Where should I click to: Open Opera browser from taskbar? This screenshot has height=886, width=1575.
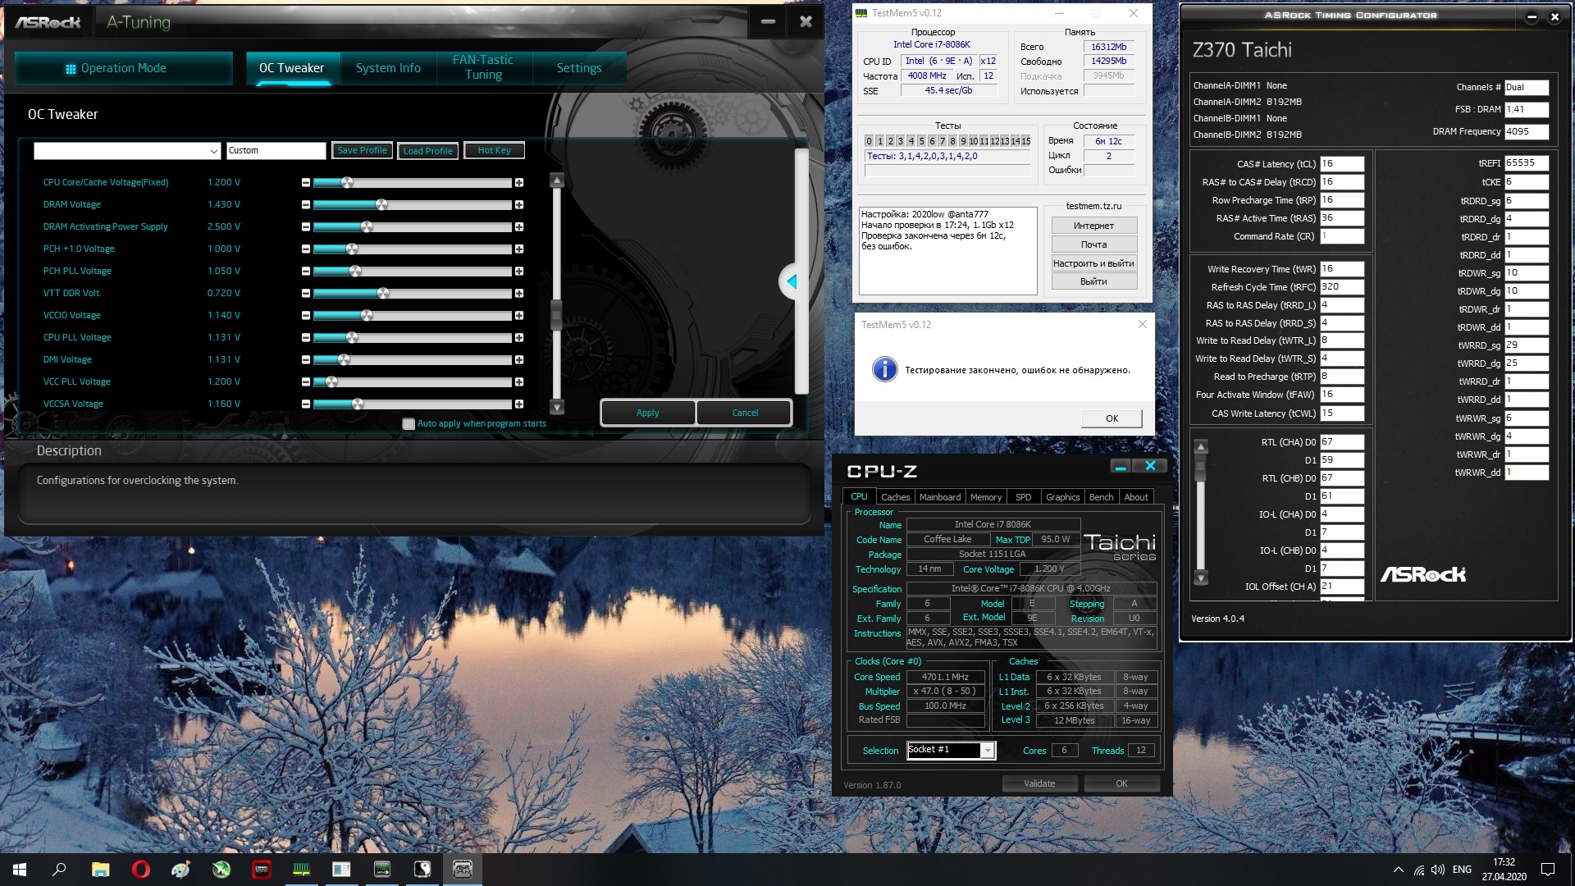pos(140,870)
